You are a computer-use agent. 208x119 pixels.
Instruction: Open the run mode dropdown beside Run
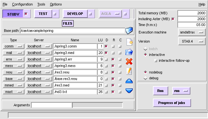click(x=181, y=91)
